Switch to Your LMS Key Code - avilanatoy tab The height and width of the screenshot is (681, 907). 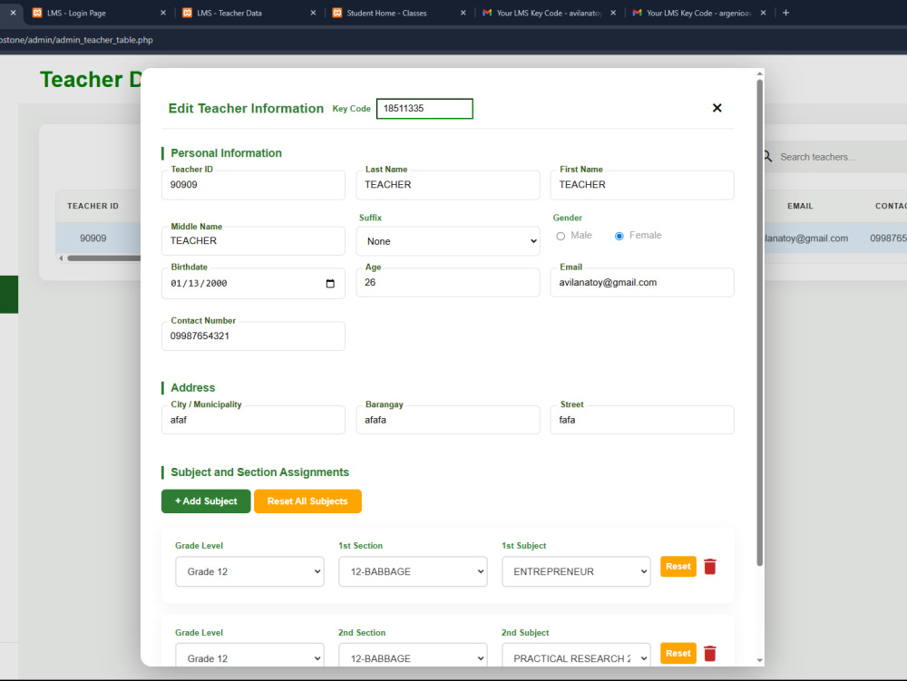[x=549, y=13]
